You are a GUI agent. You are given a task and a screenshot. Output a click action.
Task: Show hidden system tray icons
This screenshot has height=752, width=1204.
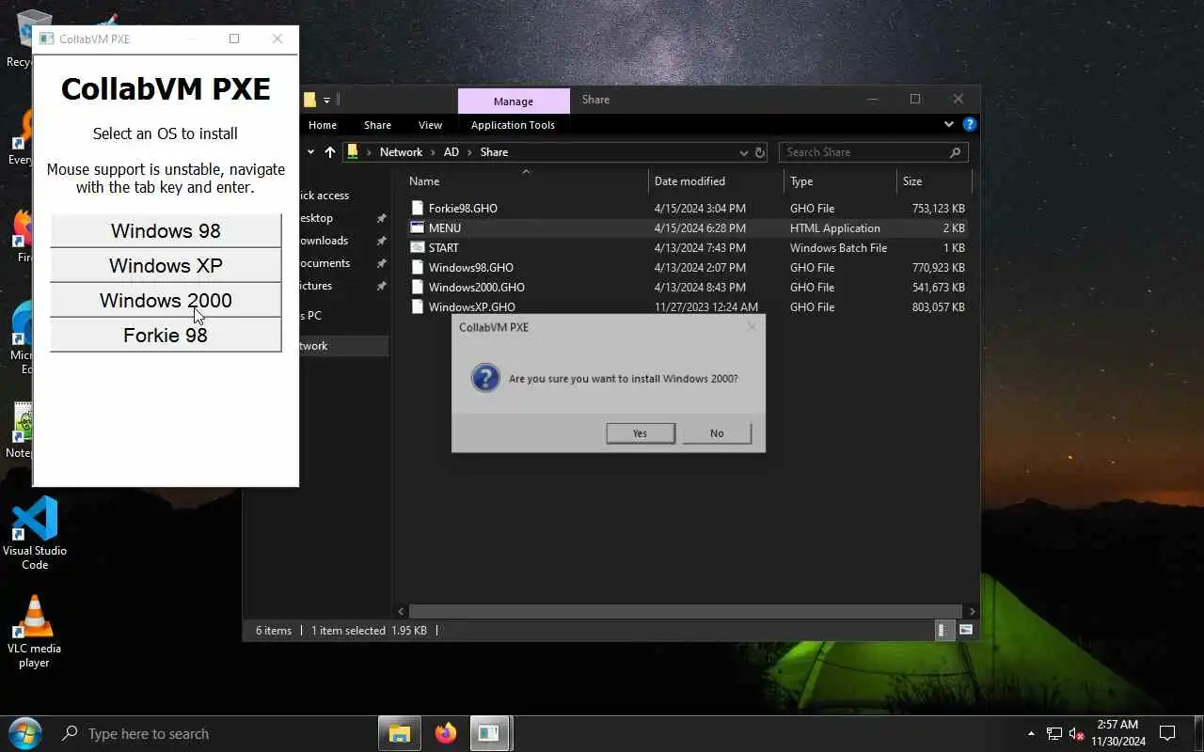(1032, 734)
